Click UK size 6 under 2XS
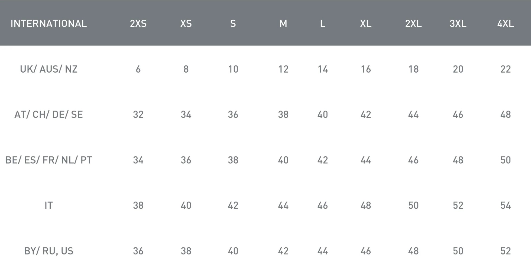 [138, 69]
